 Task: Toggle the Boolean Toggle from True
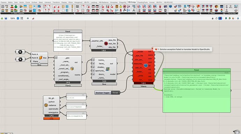115,92
